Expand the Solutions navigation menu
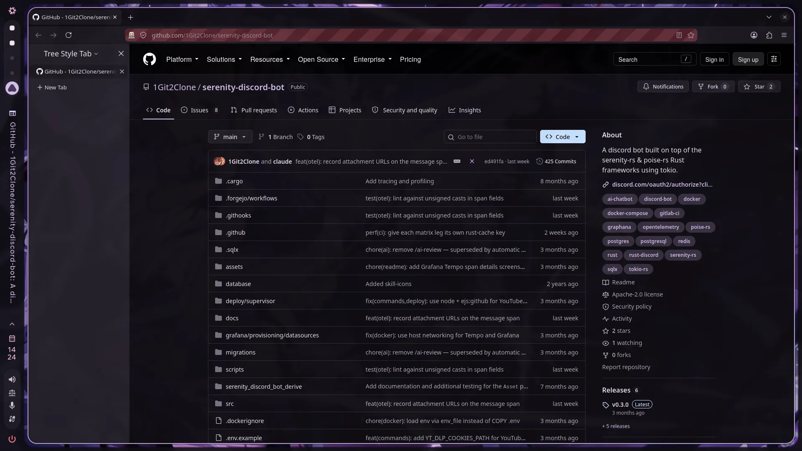802x451 pixels. 224,59
